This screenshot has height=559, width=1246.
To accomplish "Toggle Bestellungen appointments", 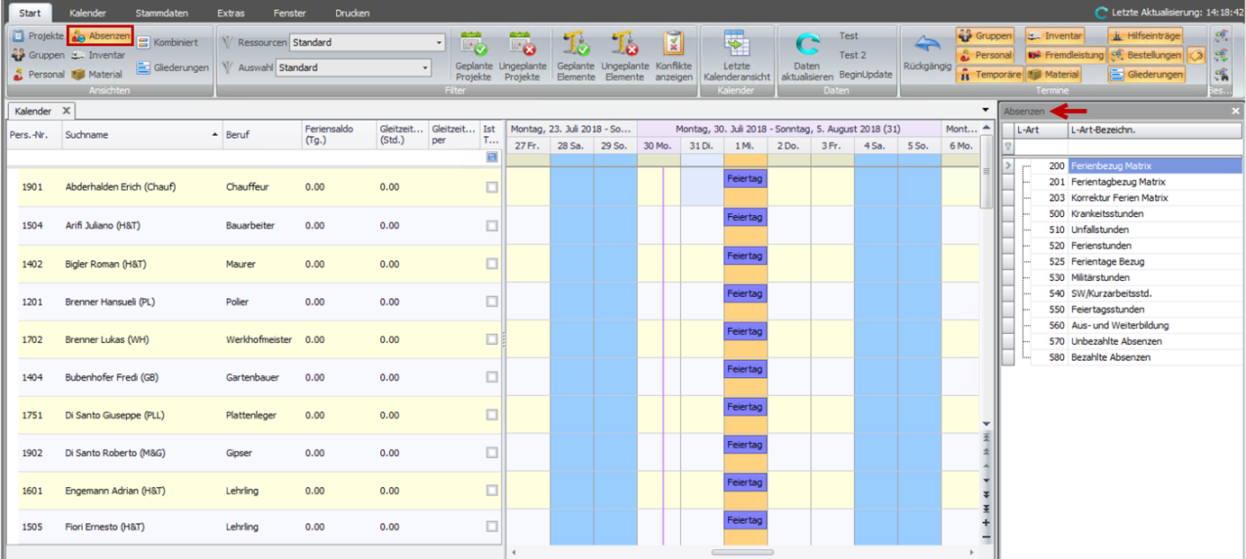I will point(1146,55).
